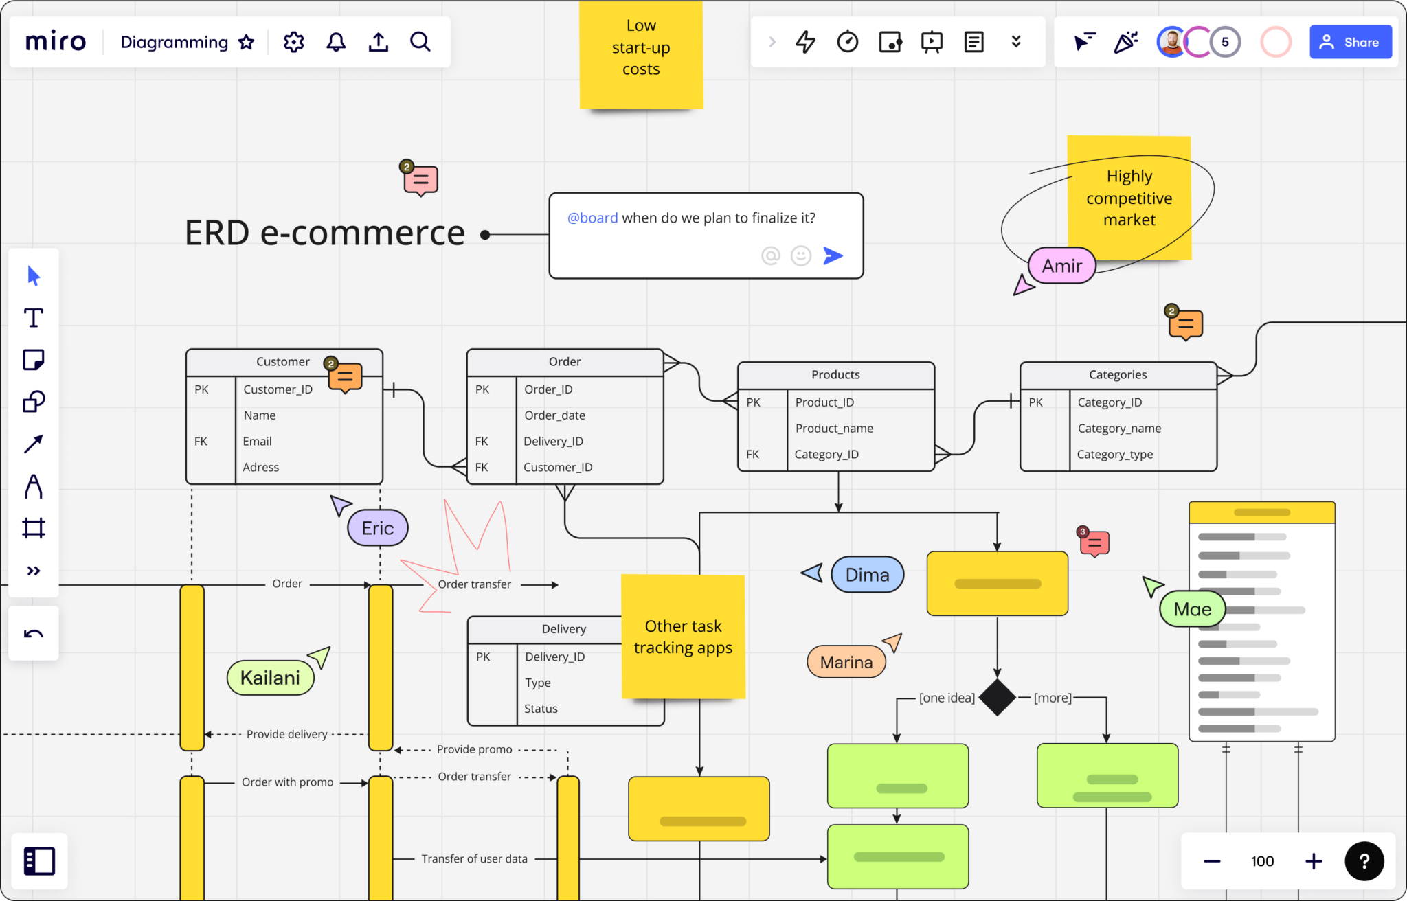Start the board Timer
The image size is (1407, 901).
[x=848, y=42]
